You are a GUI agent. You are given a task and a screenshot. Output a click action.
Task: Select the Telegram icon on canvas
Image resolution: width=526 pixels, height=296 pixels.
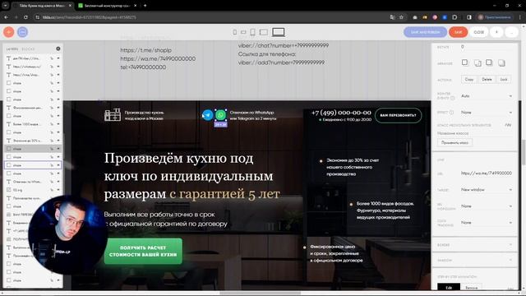pos(208,115)
